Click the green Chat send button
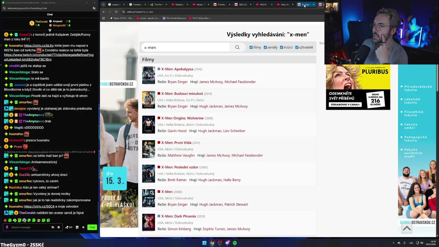This screenshot has width=439, height=247. tap(92, 227)
